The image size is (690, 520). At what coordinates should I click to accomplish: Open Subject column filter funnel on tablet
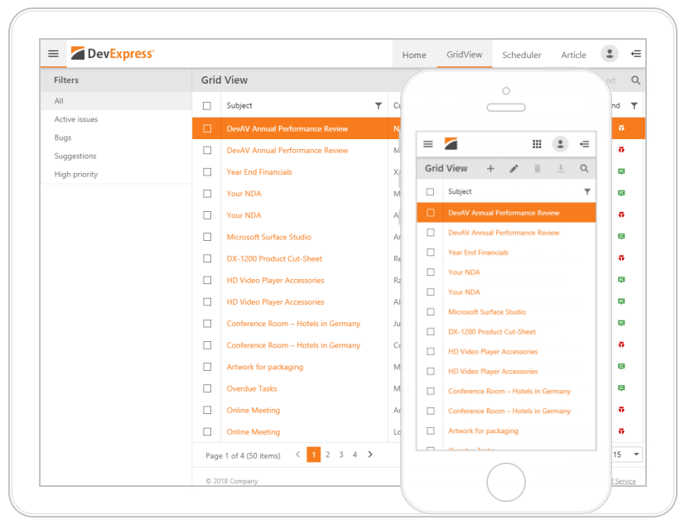click(x=378, y=106)
